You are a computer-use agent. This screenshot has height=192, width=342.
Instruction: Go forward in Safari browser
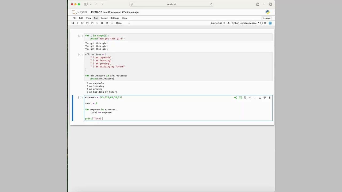[x=102, y=4]
